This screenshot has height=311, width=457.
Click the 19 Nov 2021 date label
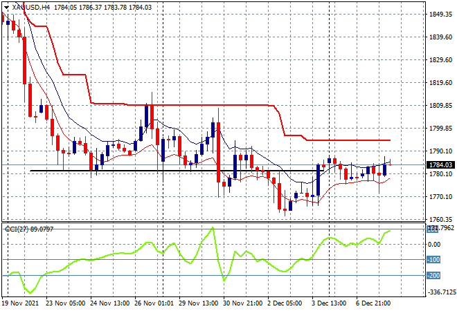[x=20, y=303]
